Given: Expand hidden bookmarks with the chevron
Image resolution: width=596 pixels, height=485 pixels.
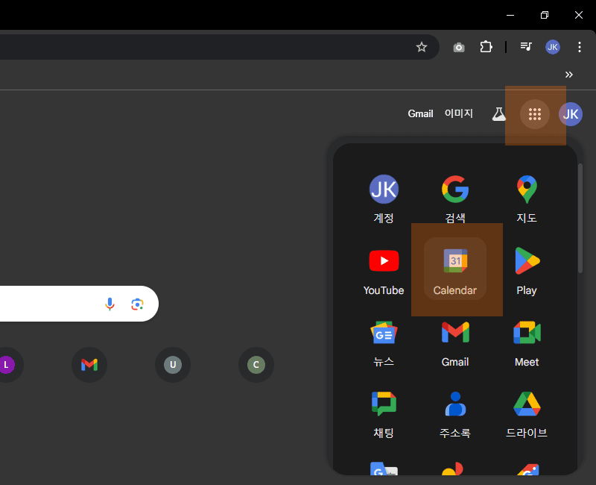Looking at the screenshot, I should click(x=568, y=74).
